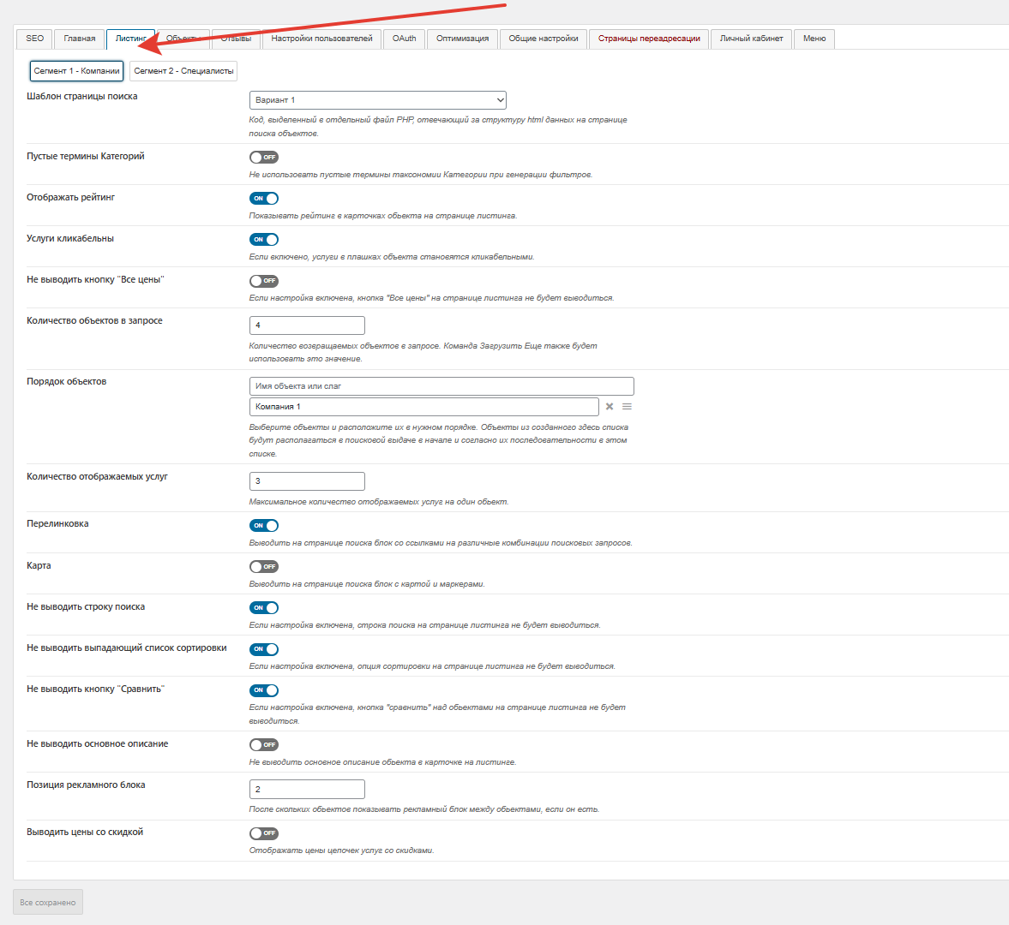Click the Все сохранено button
Viewport: 1009px width, 925px height.
coord(48,903)
